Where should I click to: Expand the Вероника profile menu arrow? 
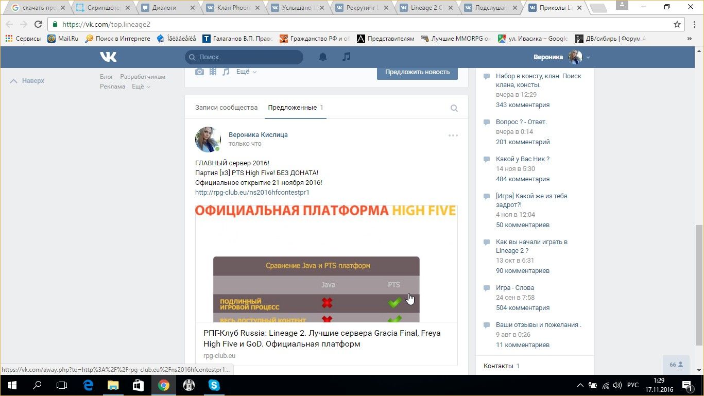pyautogui.click(x=588, y=57)
